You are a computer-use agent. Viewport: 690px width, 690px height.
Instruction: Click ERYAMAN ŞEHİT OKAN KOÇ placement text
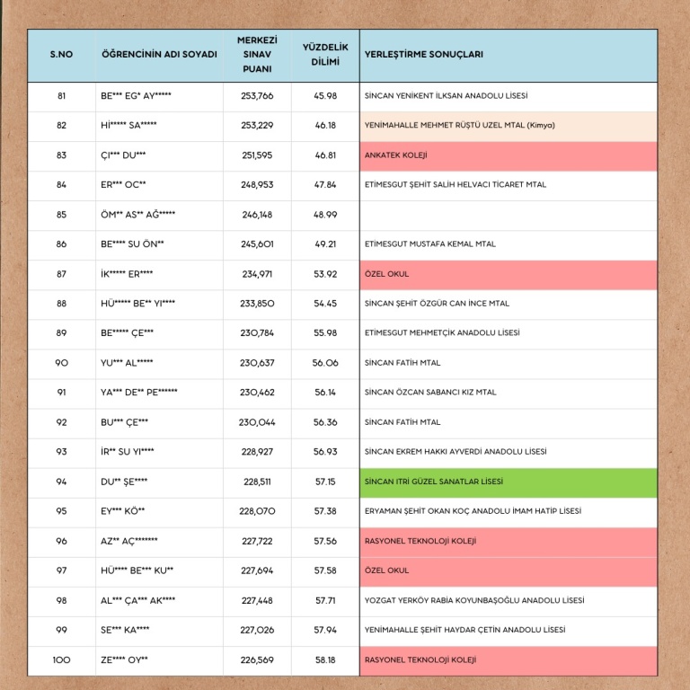(x=473, y=511)
